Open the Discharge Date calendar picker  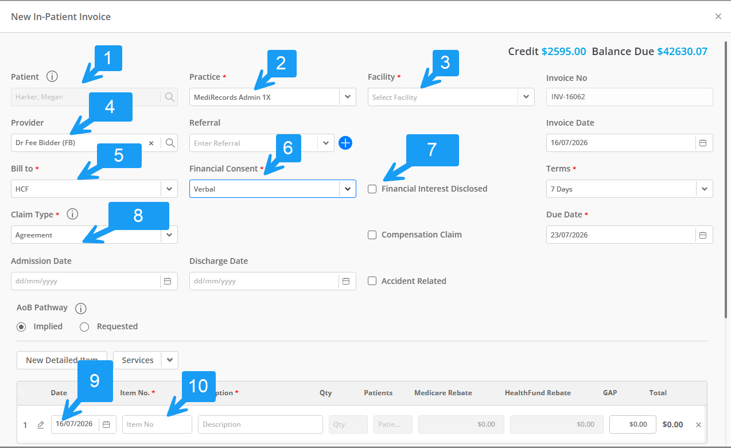346,281
